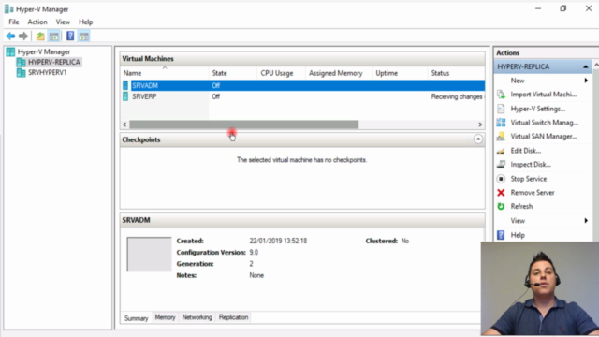Select the SRVADM virtual machine name
Screen dimensions: 599x337
click(x=145, y=85)
